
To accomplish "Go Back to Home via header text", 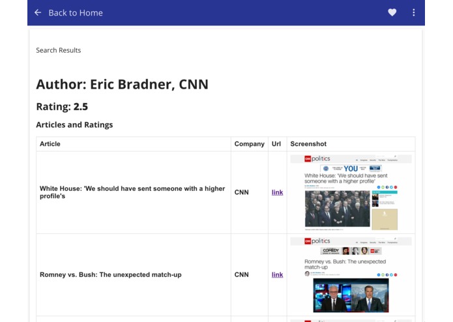I will [76, 12].
